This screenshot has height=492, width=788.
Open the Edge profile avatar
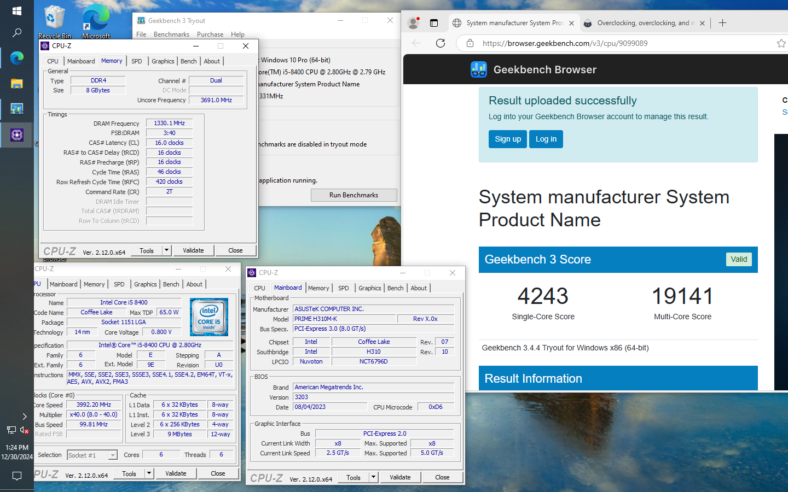click(414, 23)
